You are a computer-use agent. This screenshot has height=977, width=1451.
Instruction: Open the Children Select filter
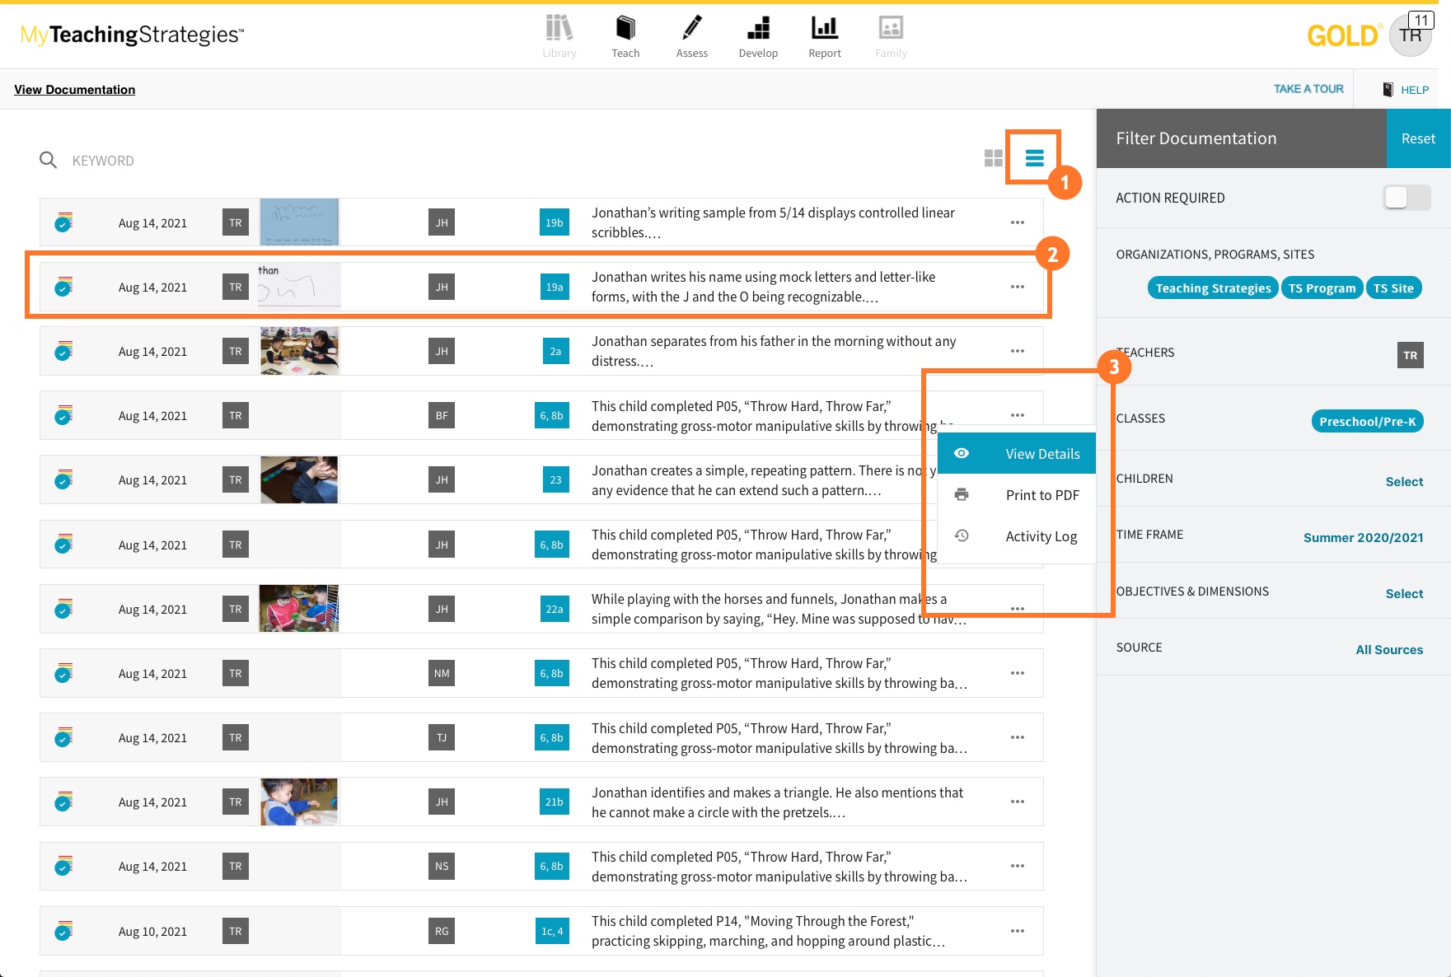[x=1404, y=481]
